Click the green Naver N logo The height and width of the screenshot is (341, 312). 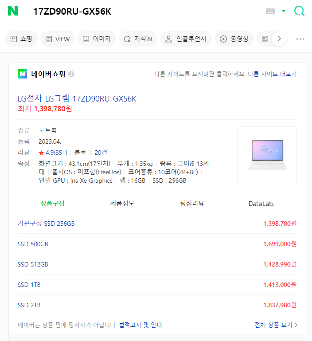tap(13, 11)
